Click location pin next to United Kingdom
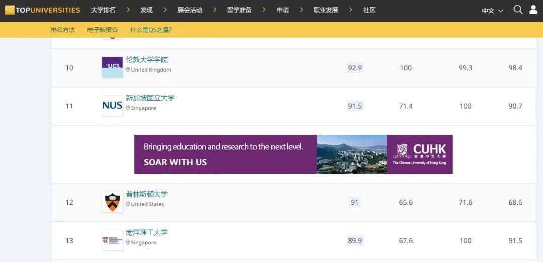Screen dimensions: 543x262 tap(128, 70)
